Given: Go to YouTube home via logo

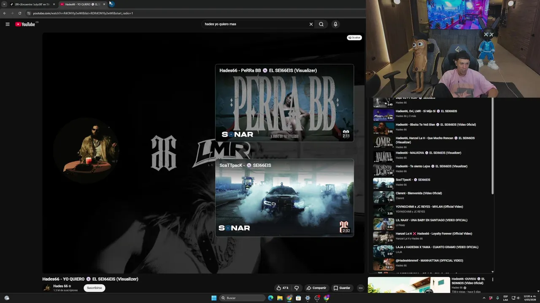Looking at the screenshot, I should 25,24.
